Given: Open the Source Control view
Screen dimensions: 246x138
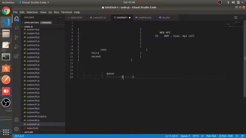Looking at the screenshot, I should (x=16, y=37).
